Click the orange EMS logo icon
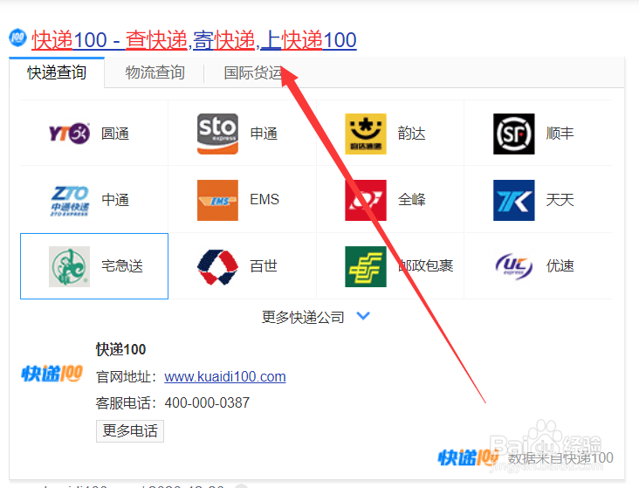 point(217,200)
